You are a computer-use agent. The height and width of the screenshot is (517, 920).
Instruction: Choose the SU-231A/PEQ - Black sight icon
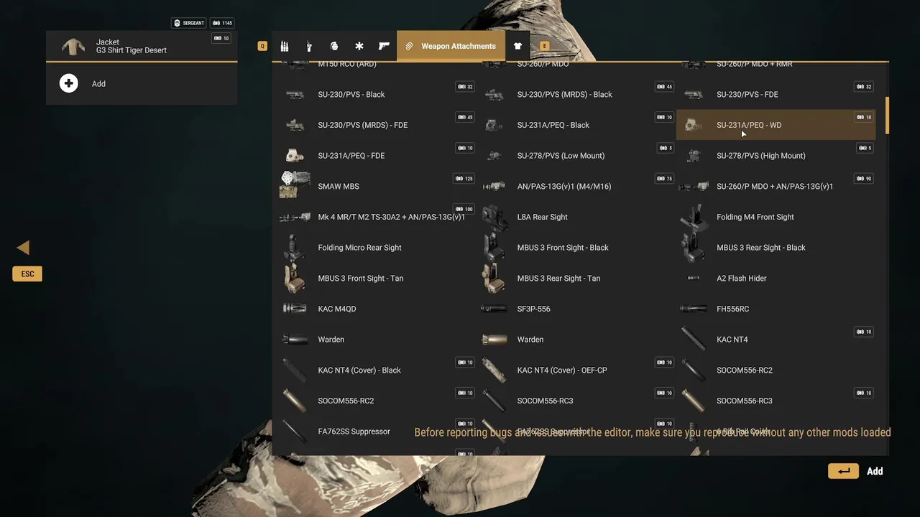(x=494, y=125)
